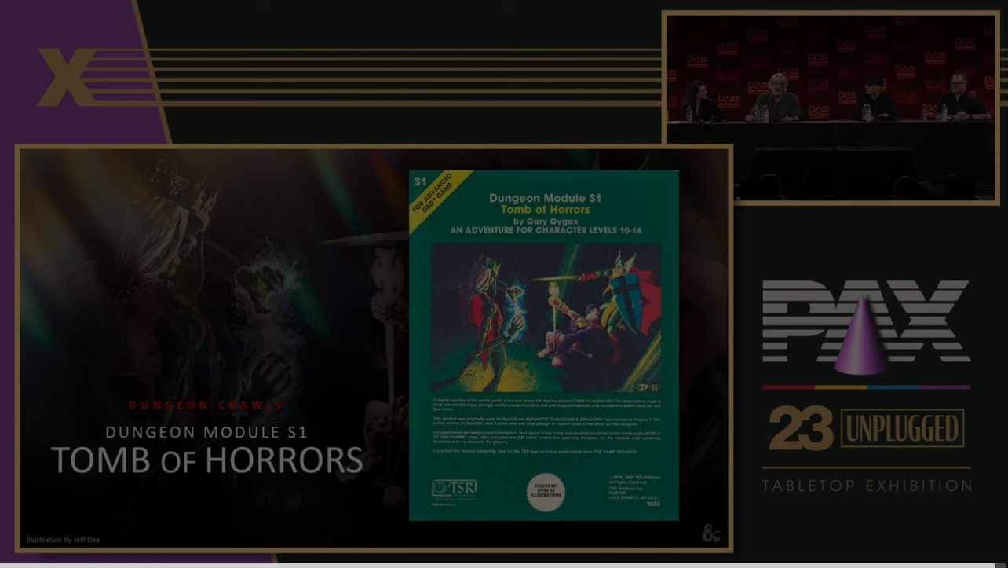Click 'by Gary Gygax' on the cover
1008x568 pixels.
coord(544,222)
